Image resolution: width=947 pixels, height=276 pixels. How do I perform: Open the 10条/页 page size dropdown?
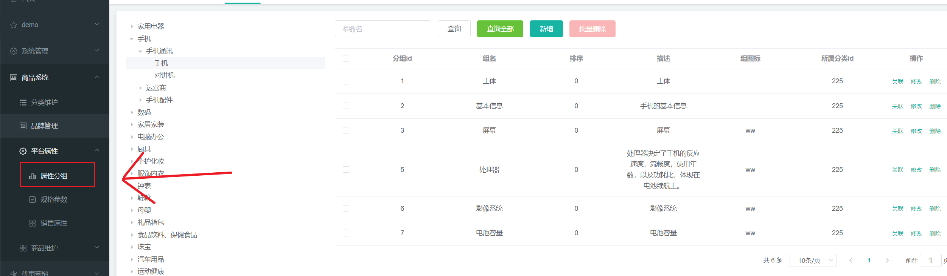[x=813, y=260]
